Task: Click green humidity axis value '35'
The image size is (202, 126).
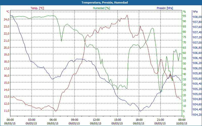Action: coord(185,79)
